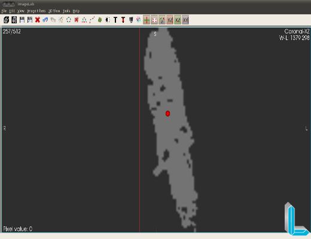Viewport: 311px width, 239px height.
Task: Switch to the XY axial view
Action: point(185,20)
